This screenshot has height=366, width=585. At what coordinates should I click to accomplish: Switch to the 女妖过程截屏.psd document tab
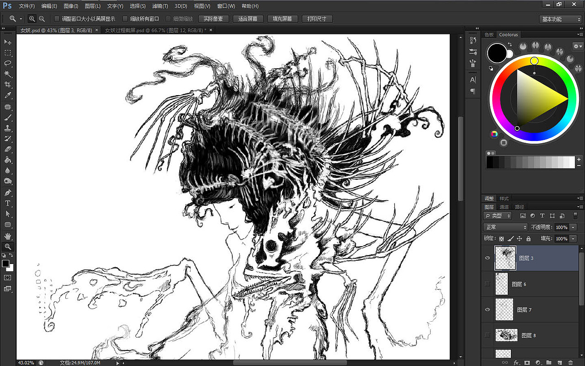pyautogui.click(x=155, y=30)
